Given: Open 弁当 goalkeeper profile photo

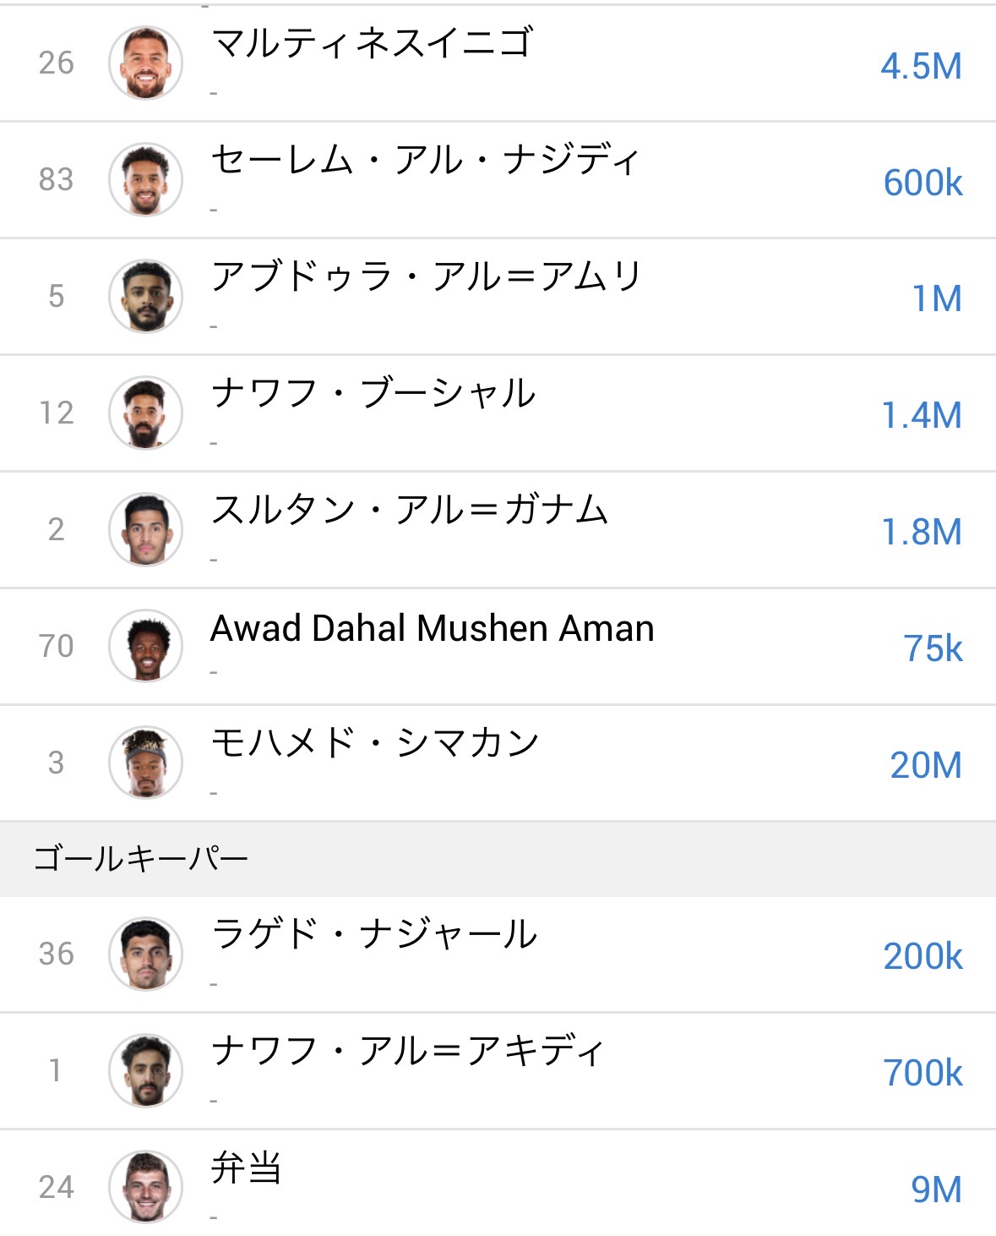Looking at the screenshot, I should pos(145,1188).
